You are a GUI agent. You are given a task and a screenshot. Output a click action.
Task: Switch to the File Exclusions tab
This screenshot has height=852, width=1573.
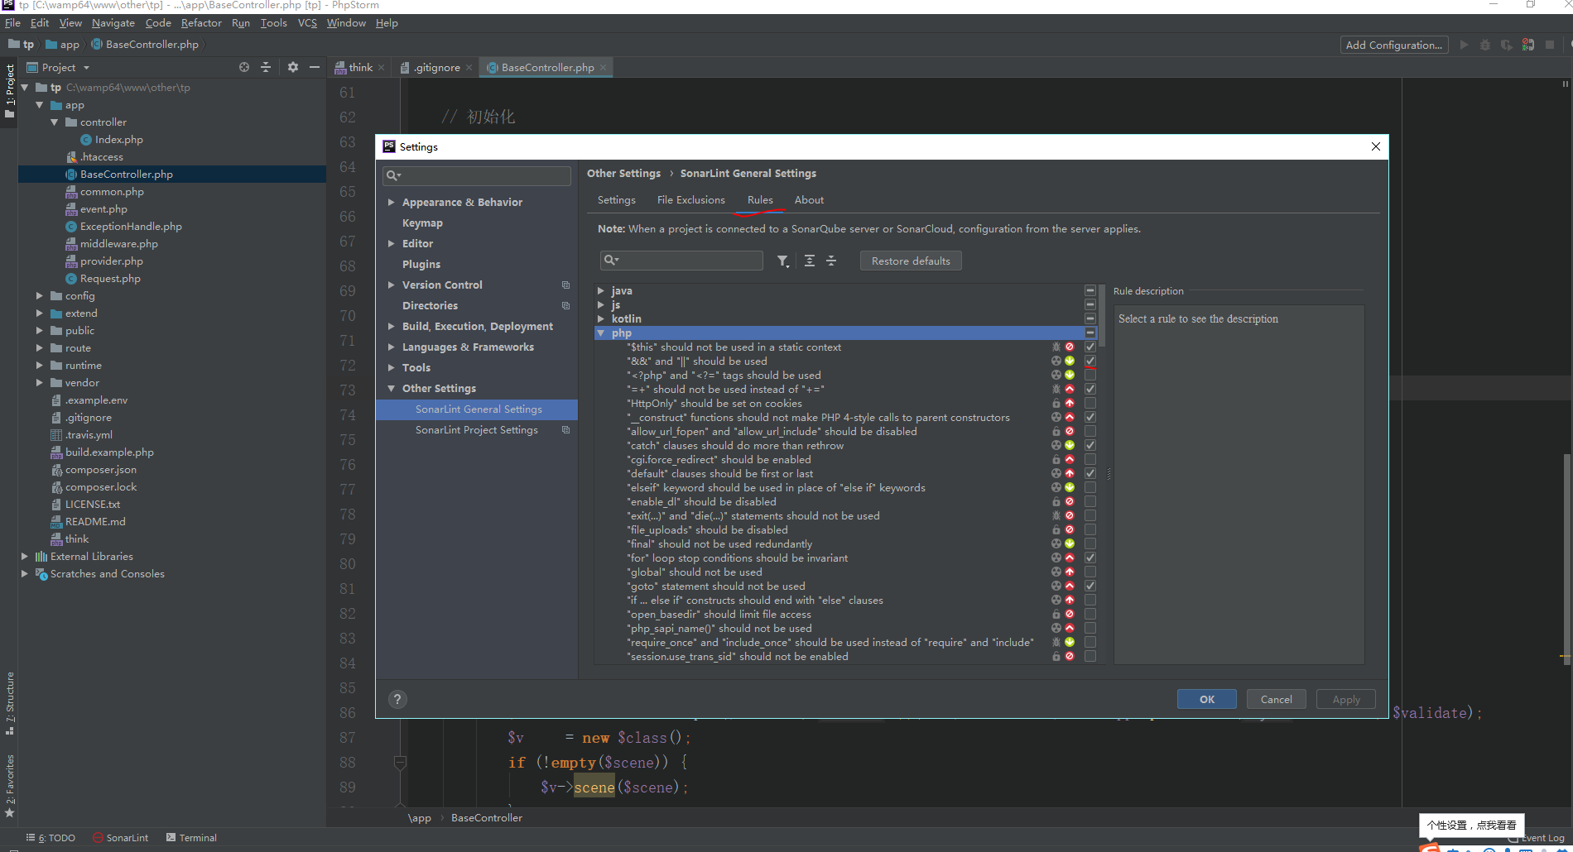click(691, 200)
